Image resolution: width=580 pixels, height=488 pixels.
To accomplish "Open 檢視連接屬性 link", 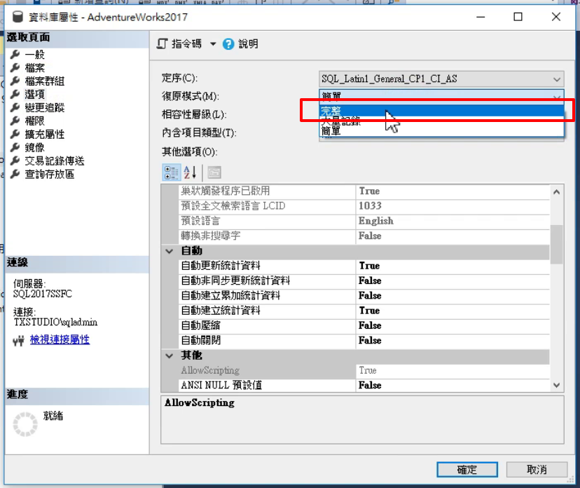I will click(x=60, y=339).
